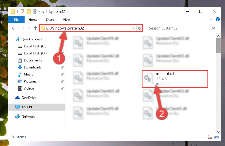
Task: Click the Properties checkmark quick-access icon
Action: tap(23, 12)
